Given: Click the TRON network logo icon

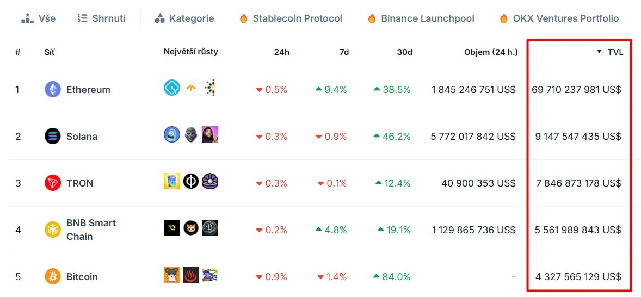Looking at the screenshot, I should click(53, 183).
